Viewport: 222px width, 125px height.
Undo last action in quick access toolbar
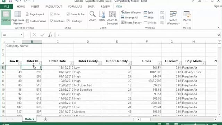click(x=17, y=1)
